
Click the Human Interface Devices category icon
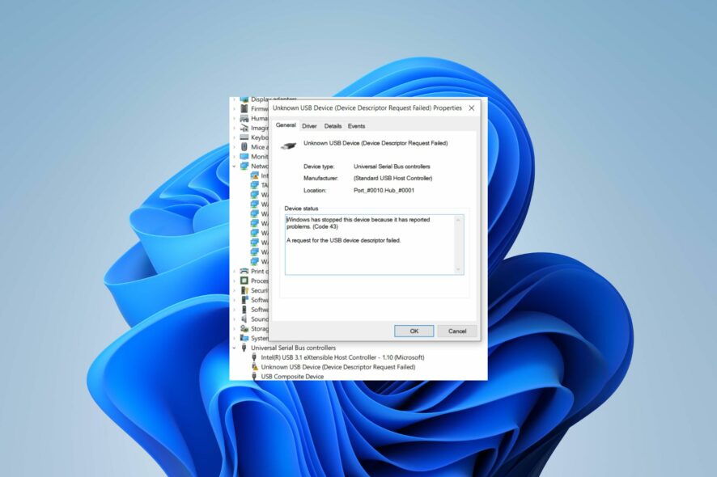[x=244, y=118]
